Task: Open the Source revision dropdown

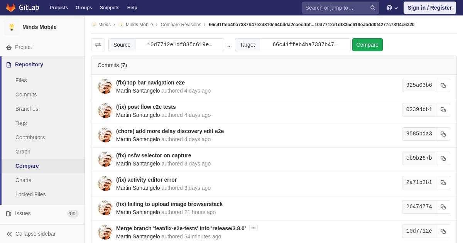Action: 179,45
